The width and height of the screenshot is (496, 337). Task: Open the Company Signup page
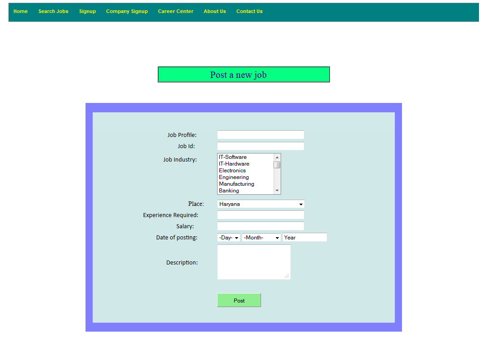[127, 11]
